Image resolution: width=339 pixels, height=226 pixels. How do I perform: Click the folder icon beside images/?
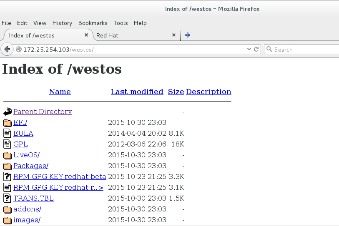point(8,220)
